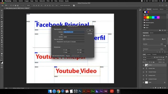The image size is (168, 94).
Task: Expand the CMYK swatch group
Action: [x=143, y=20]
